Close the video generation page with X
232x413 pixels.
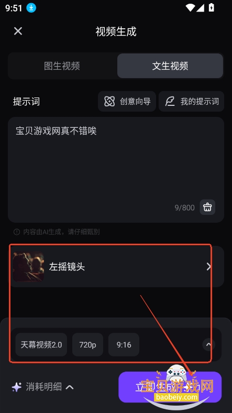18,31
